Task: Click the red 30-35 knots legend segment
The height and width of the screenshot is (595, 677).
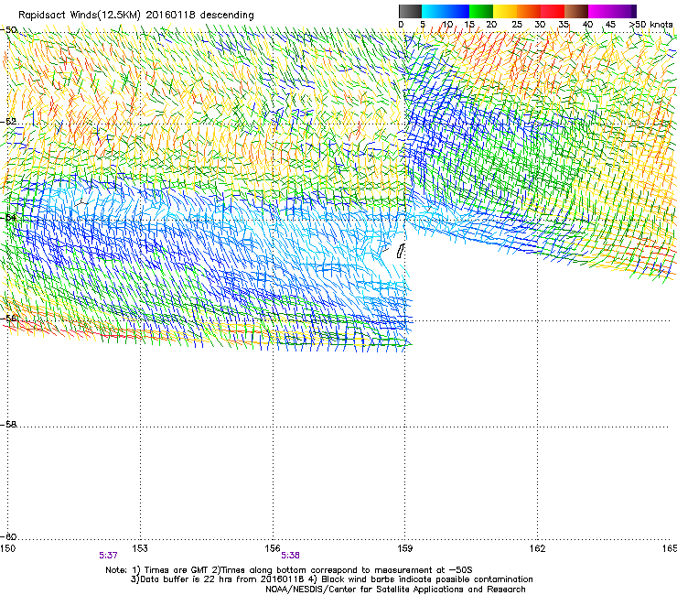Action: (x=553, y=11)
